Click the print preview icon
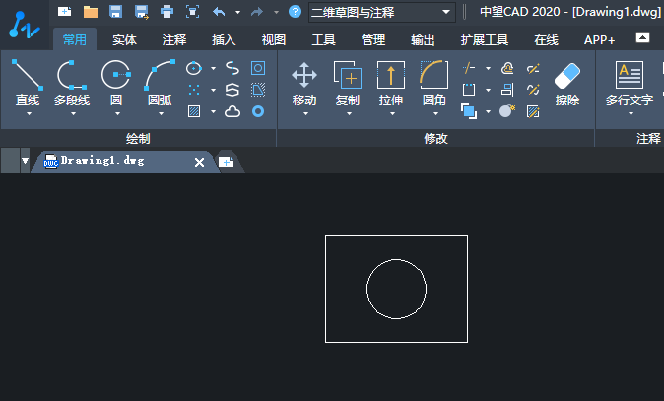Screen dimensions: 664x401 click(x=193, y=12)
